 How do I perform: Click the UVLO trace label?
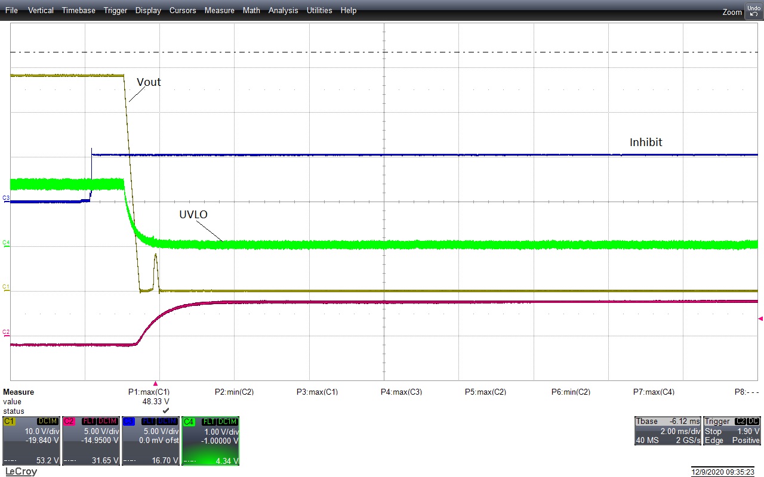click(193, 214)
